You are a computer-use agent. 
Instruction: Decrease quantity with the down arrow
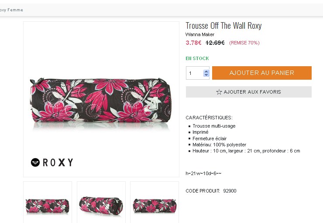click(206, 75)
